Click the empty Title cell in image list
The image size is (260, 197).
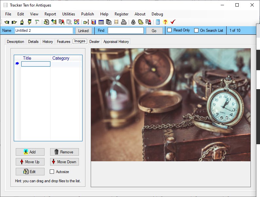[36, 64]
